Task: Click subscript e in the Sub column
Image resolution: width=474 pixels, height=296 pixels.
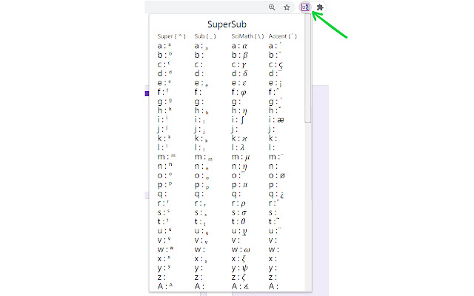Action: [x=207, y=86]
